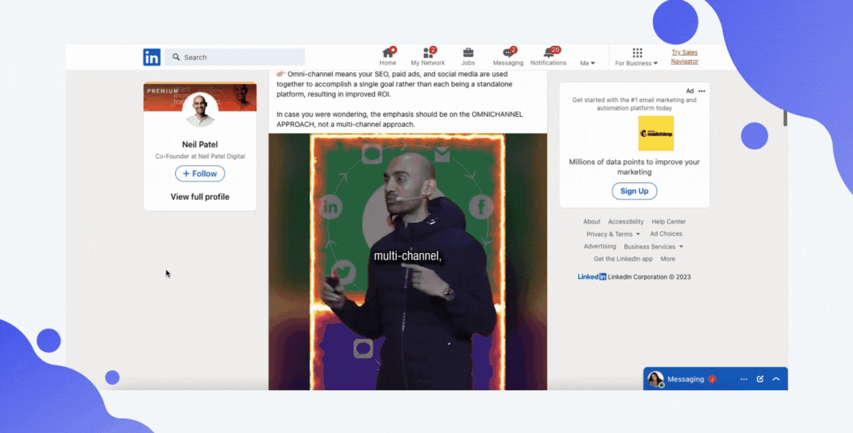Click the Neil Patel name
853x433 pixels.
[x=200, y=144]
